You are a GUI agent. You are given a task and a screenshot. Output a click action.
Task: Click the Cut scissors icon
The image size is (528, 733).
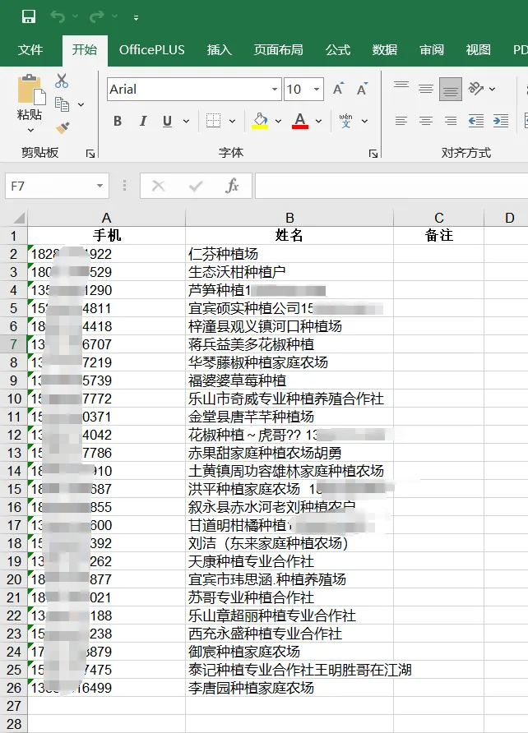(62, 81)
